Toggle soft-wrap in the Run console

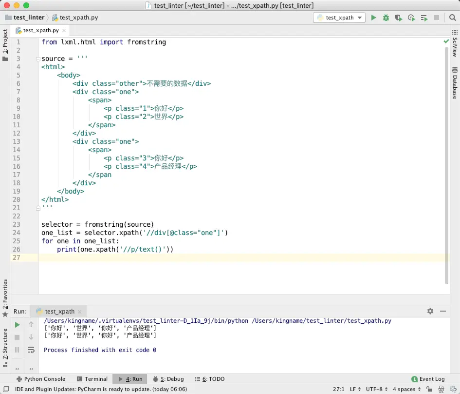(x=31, y=350)
